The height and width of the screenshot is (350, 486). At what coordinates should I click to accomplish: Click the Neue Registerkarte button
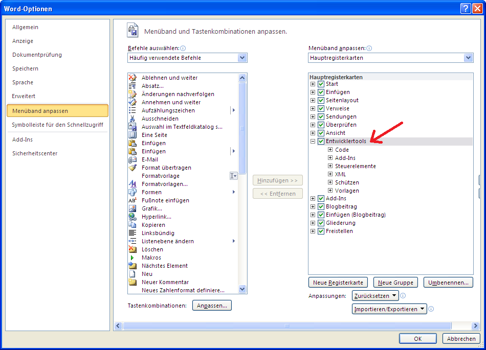(x=338, y=283)
